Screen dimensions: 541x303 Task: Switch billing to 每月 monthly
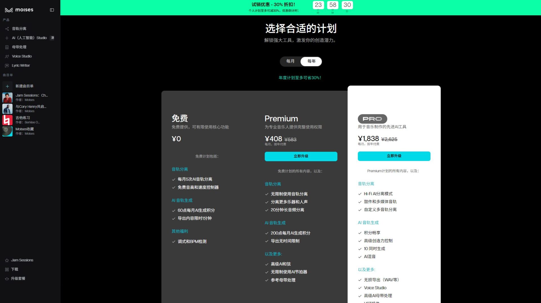tap(290, 61)
